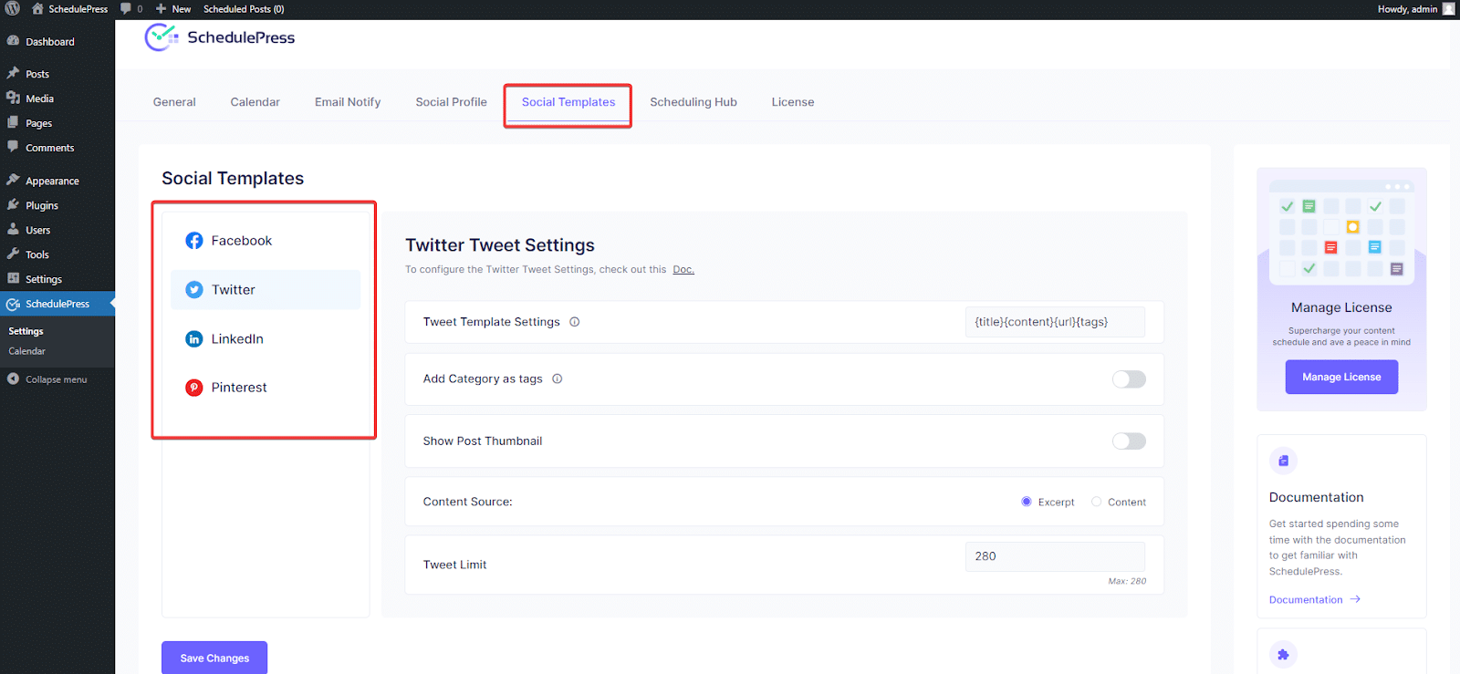1460x674 pixels.
Task: Go to the Social Profile tab
Action: 452,102
